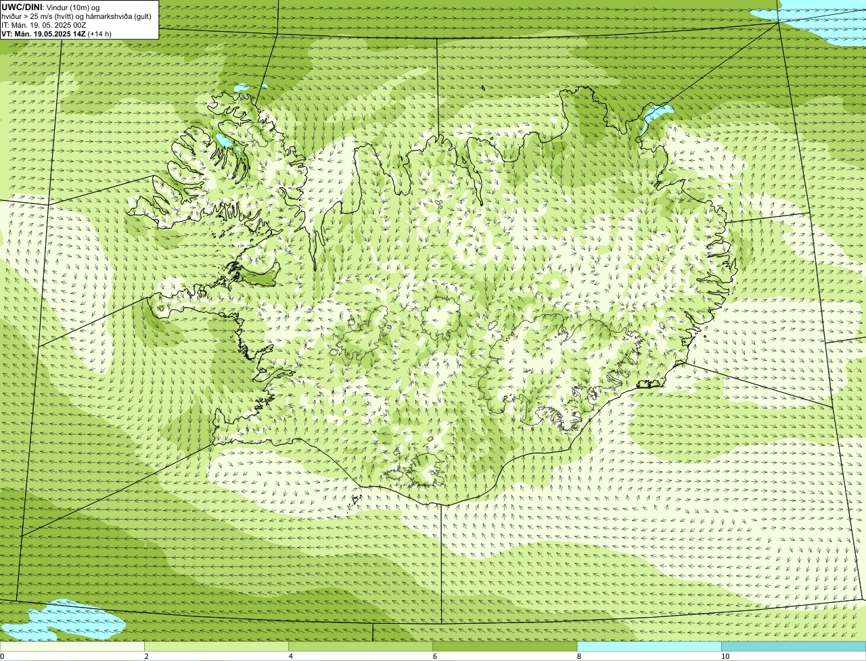Viewport: 866px width, 661px height.
Task: Click the scale label '8'
Action: tap(578, 656)
